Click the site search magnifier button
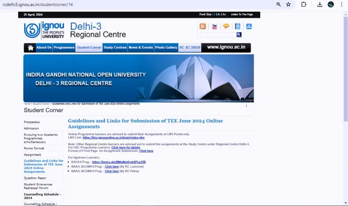This screenshot has height=206, width=348. click(239, 35)
